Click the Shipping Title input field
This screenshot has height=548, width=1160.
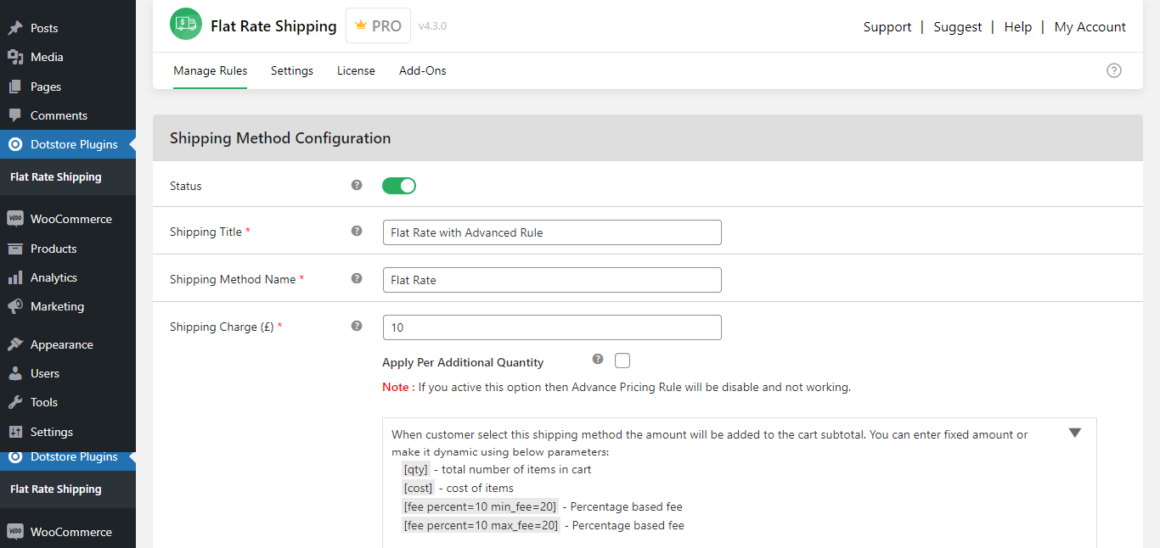[552, 232]
